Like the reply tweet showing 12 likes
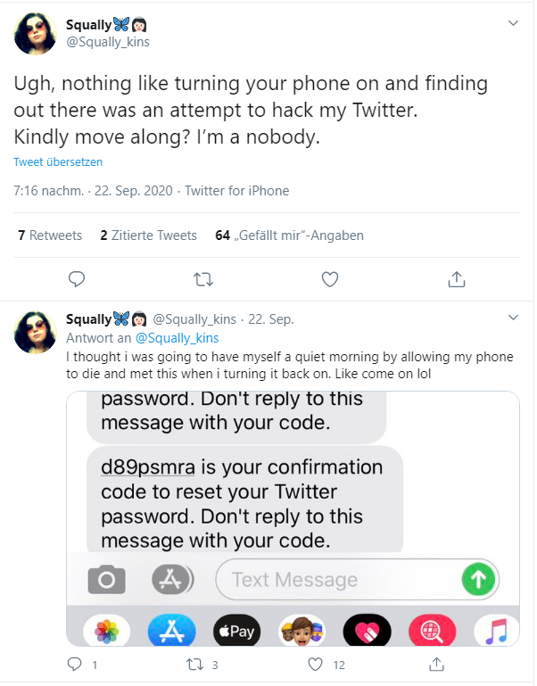The width and height of the screenshot is (537, 686). pyautogui.click(x=315, y=665)
